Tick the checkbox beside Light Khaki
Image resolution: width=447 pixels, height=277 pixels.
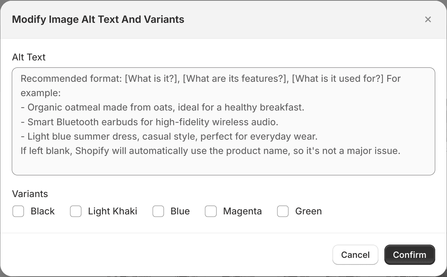pos(76,211)
